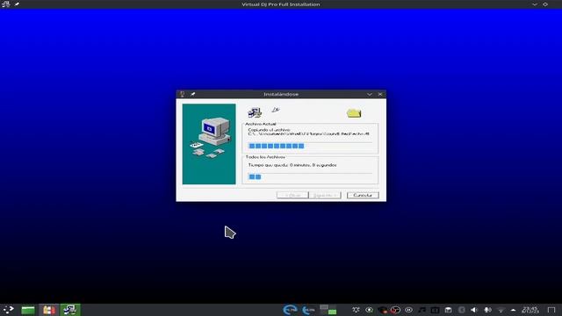Click the Instalándose dialog window menu icon
Viewport: 562px width, 316px height.
[x=182, y=94]
